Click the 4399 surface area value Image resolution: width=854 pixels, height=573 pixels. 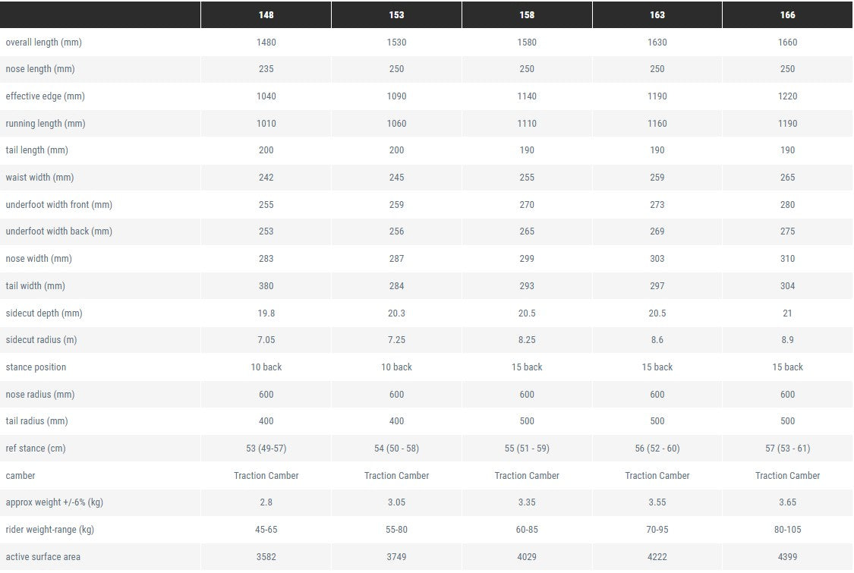tap(787, 557)
